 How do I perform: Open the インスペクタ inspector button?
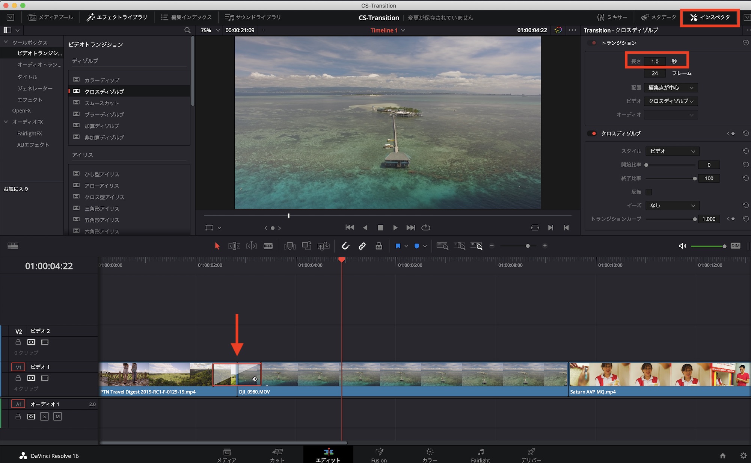(x=710, y=17)
